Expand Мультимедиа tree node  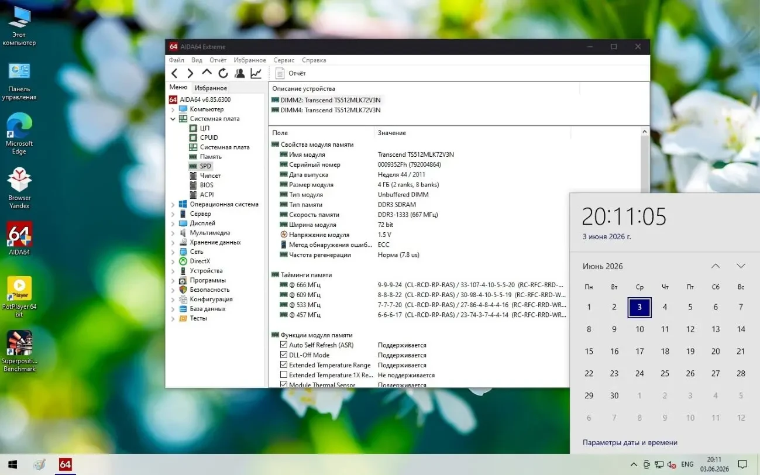pyautogui.click(x=173, y=233)
